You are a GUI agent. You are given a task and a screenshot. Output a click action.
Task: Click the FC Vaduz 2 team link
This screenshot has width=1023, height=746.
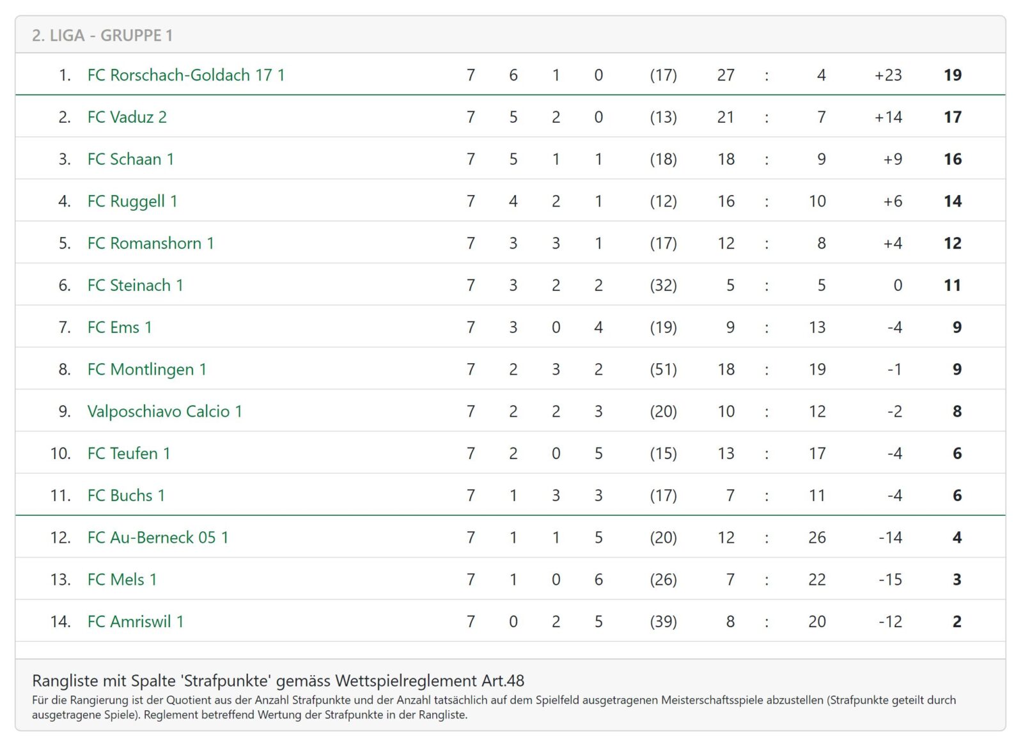point(127,118)
